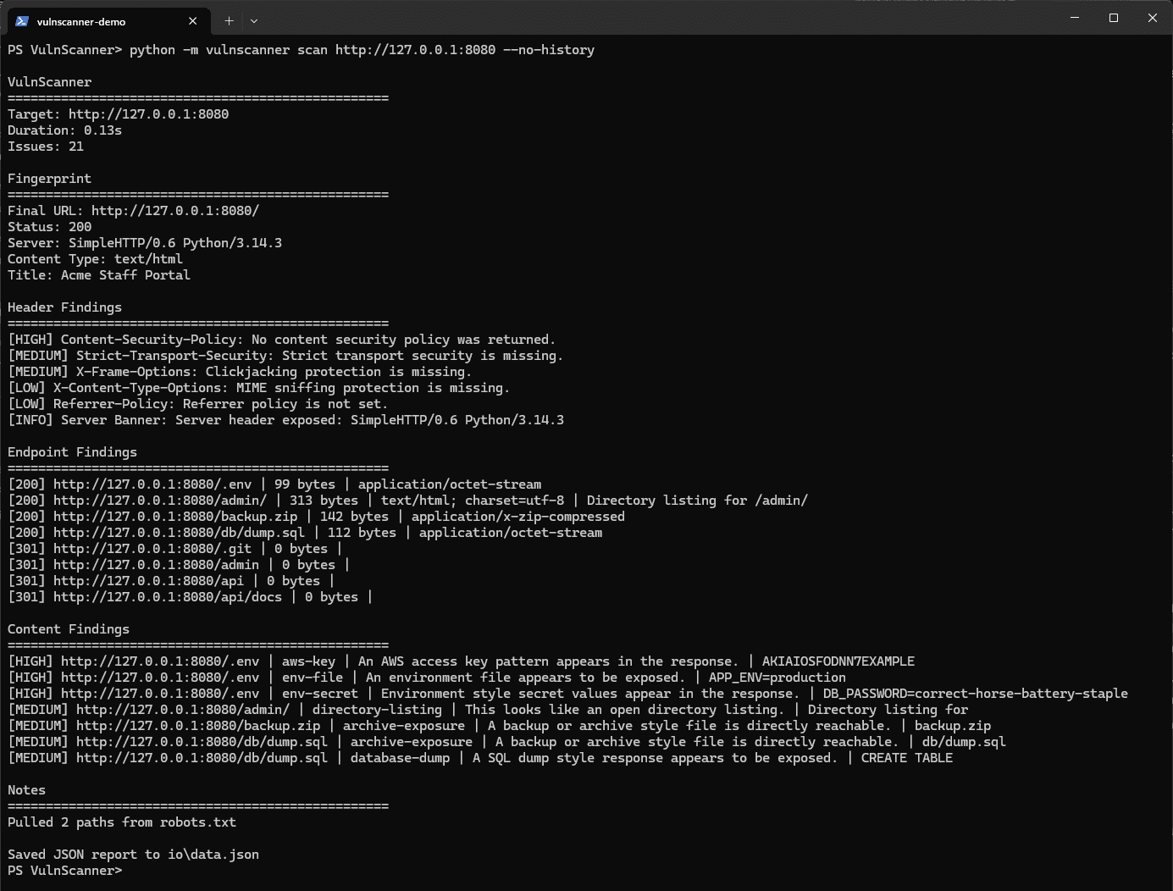Click the PowerShell icon on the vulnscanner-demo tab
This screenshot has height=891, width=1173.
[22, 21]
